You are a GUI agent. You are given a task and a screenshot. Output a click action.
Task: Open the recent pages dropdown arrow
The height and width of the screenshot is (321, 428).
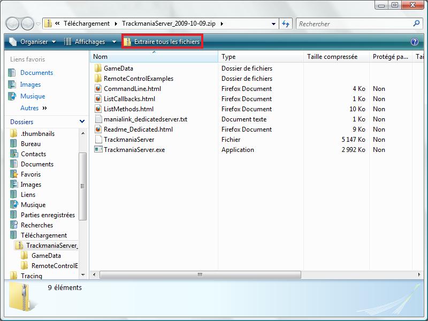pyautogui.click(x=38, y=24)
